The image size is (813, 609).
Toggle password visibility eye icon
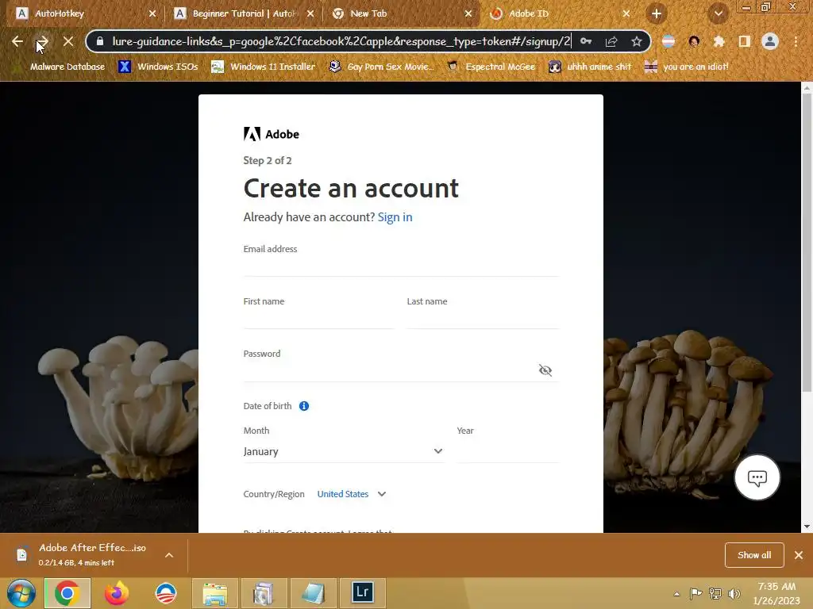point(545,370)
